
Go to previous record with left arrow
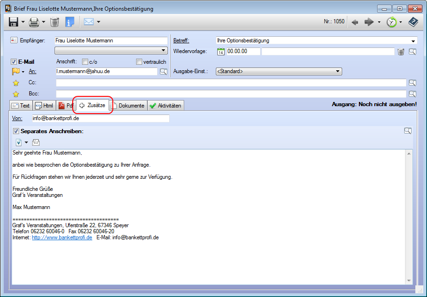tap(355, 22)
